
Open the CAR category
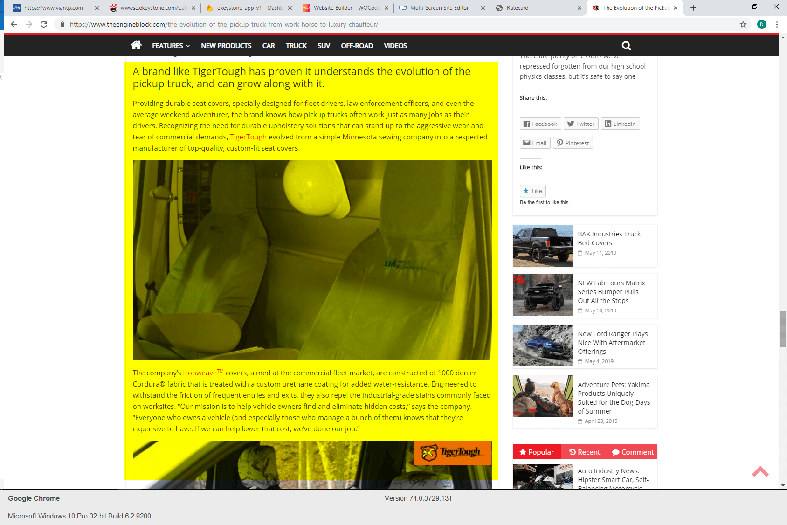269,46
